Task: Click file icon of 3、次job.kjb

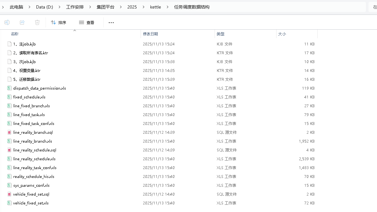Action: 9,62
